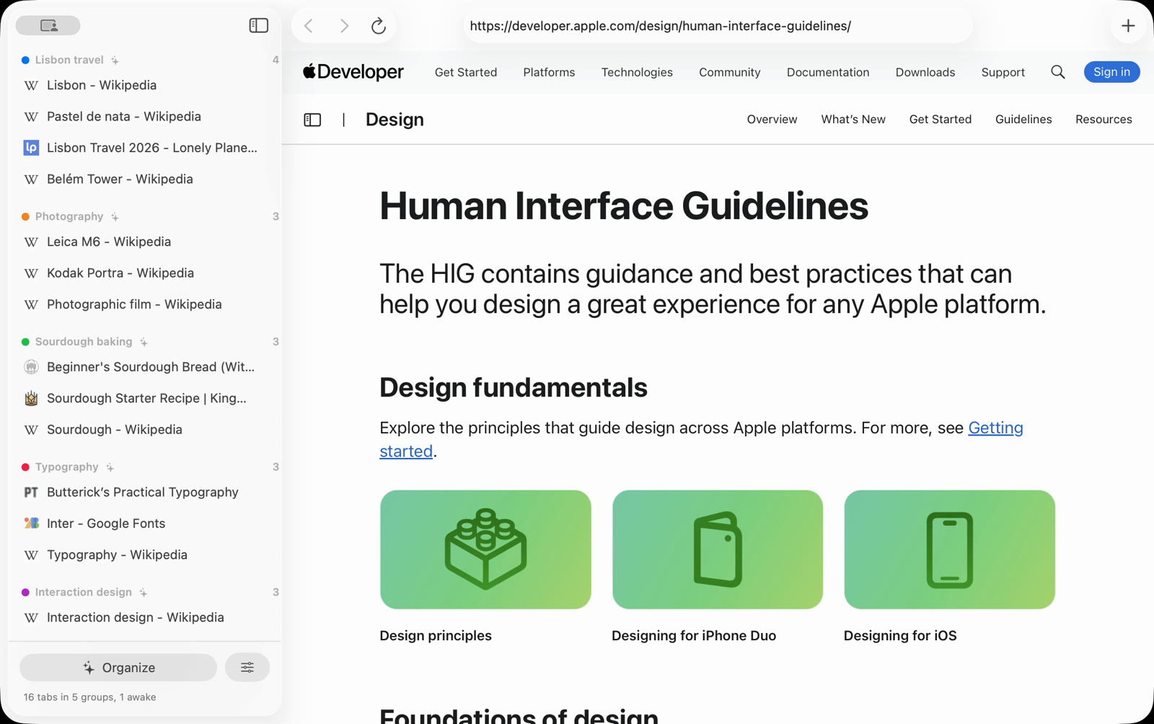Open the Technologies menu

point(637,72)
